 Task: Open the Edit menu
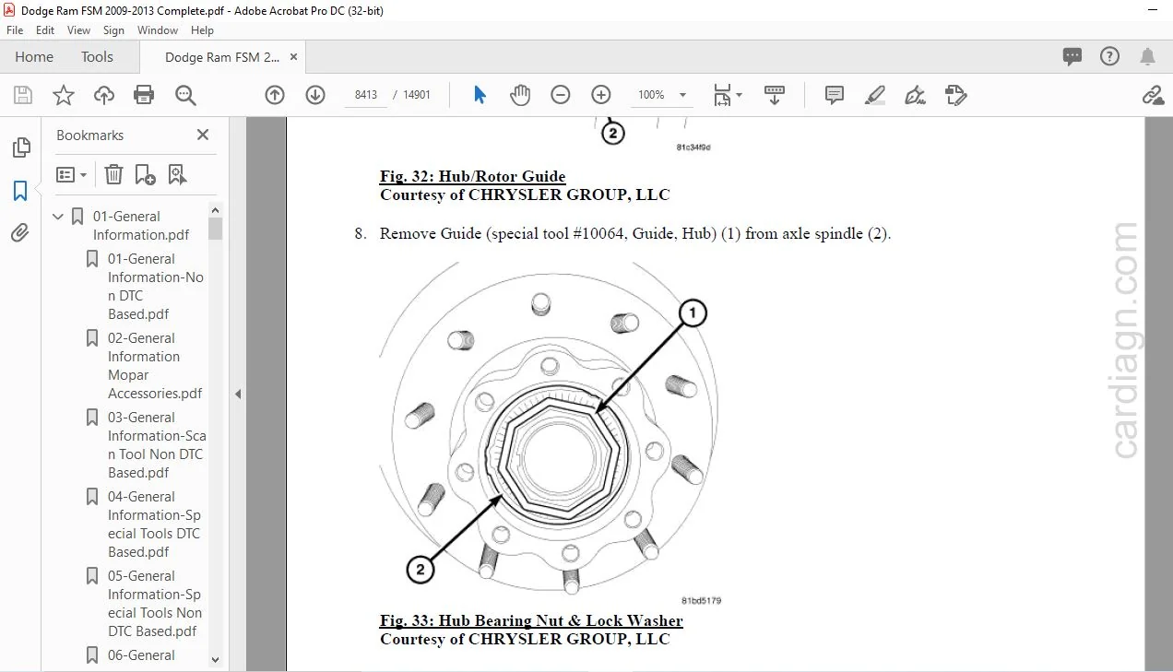(45, 30)
